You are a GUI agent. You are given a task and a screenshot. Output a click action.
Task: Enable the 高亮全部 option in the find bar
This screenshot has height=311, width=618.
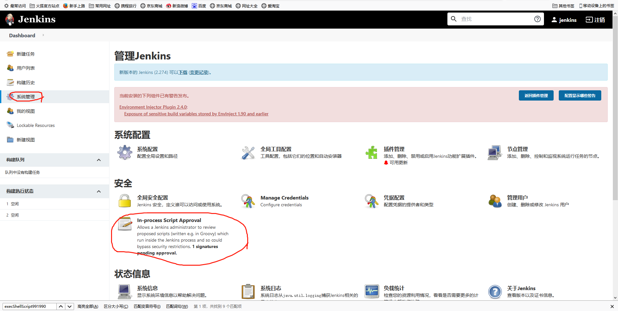click(x=88, y=306)
